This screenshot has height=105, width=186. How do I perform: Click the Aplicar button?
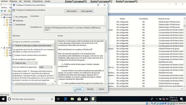[x=101, y=89]
